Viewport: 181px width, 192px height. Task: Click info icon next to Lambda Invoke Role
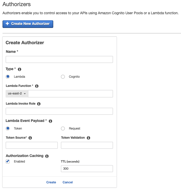pos(39,104)
